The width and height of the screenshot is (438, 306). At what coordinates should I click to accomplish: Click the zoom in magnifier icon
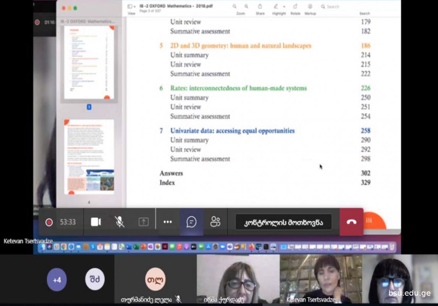[246, 7]
